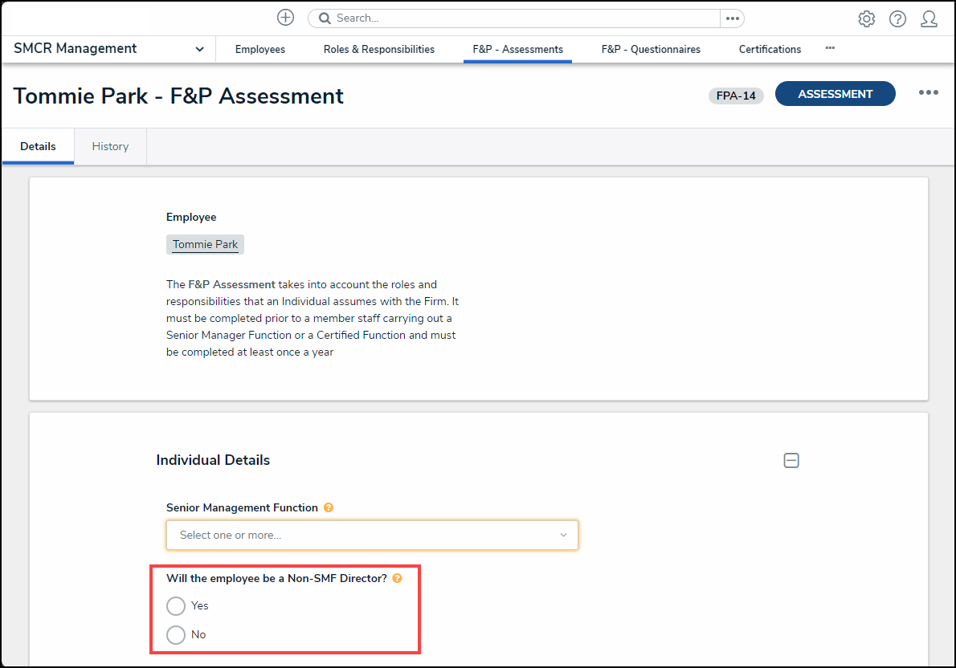This screenshot has height=668, width=956.
Task: Click the Non-SMF Director question help icon
Action: pos(397,577)
